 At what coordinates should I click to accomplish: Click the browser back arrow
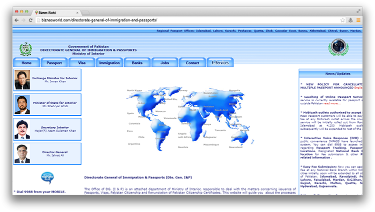click(x=16, y=20)
